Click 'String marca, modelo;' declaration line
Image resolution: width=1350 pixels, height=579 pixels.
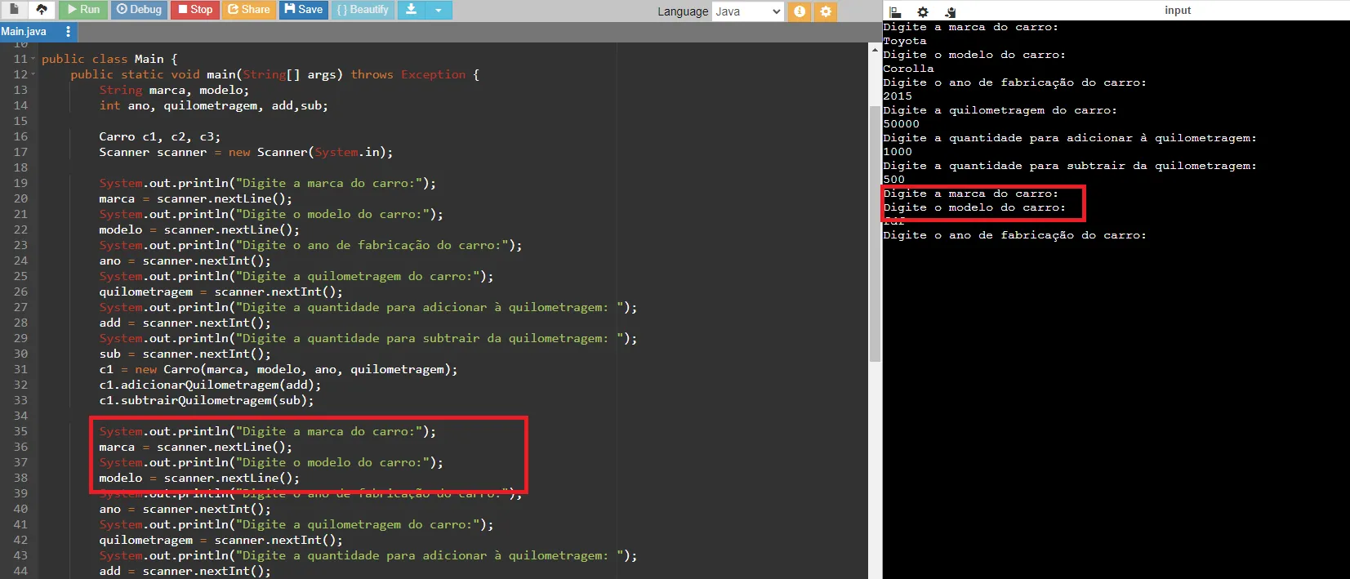[174, 90]
